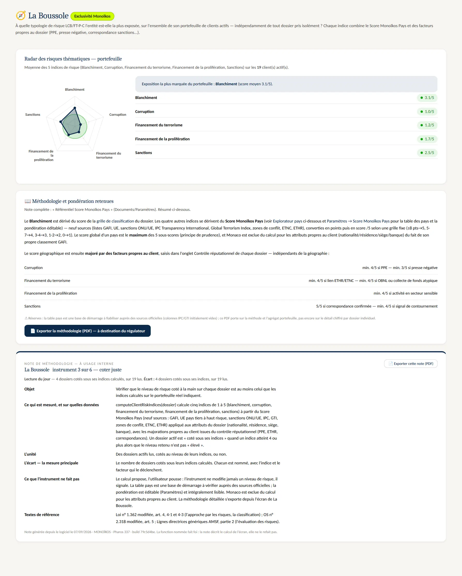The width and height of the screenshot is (462, 576).
Task: Click the 1.2/5 score badge
Action: click(x=427, y=125)
